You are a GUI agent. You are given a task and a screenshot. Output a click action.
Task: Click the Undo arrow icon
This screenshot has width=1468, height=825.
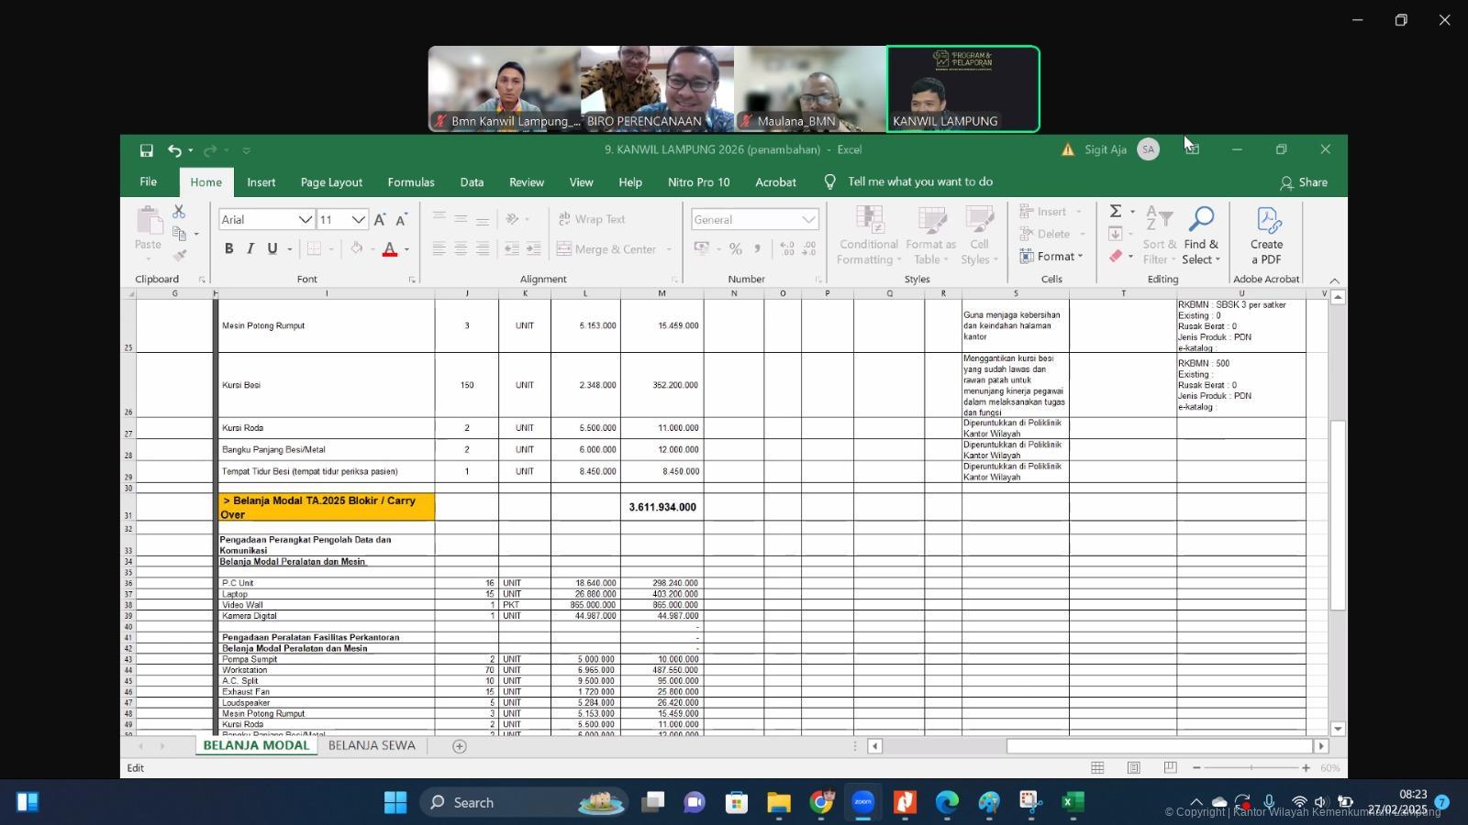point(173,149)
